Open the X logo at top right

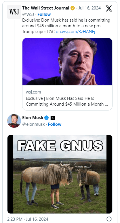(x=109, y=8)
